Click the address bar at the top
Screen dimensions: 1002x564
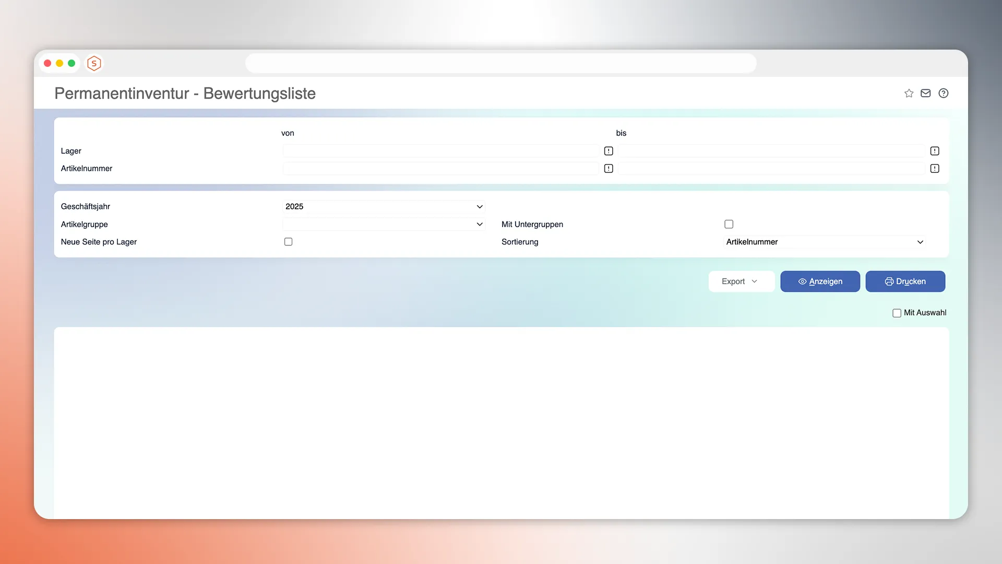500,63
